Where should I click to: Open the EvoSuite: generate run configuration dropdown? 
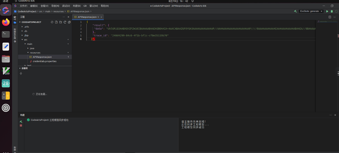click(311, 11)
